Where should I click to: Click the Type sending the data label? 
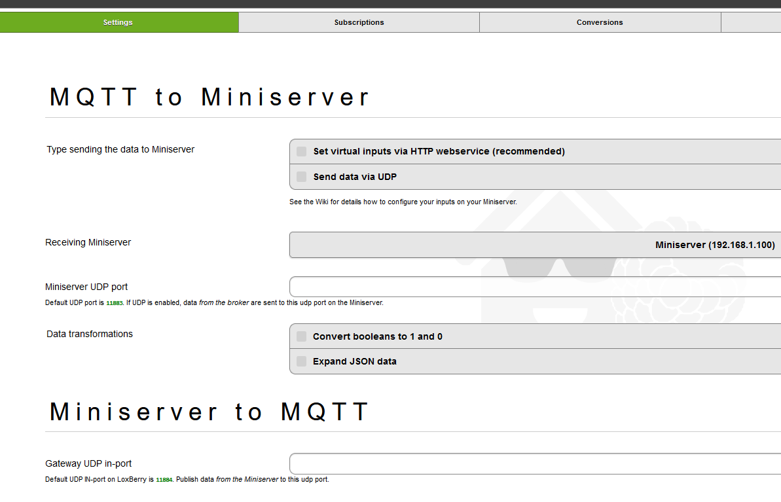tap(120, 149)
